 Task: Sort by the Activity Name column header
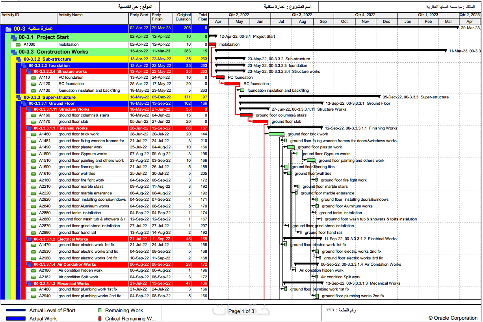pyautogui.click(x=93, y=19)
